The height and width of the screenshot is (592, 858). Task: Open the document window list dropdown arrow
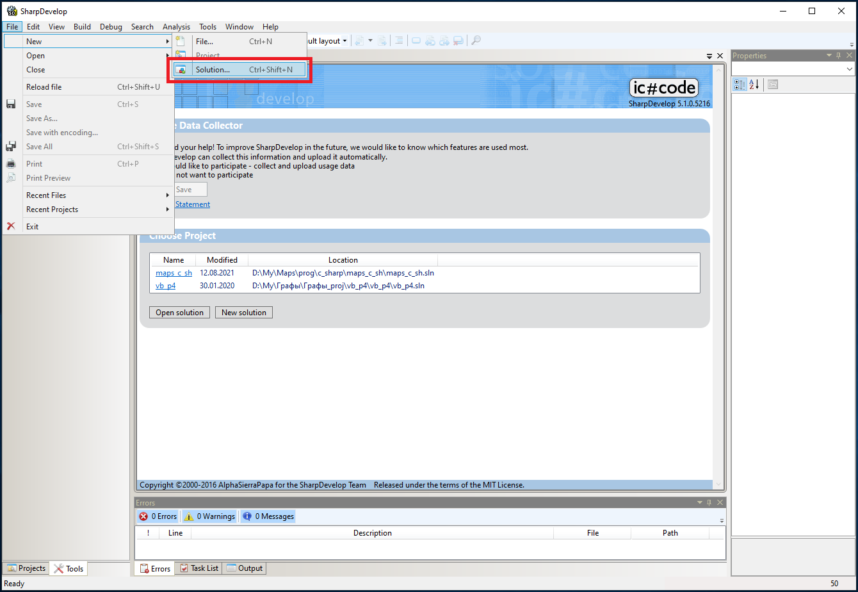(x=709, y=56)
